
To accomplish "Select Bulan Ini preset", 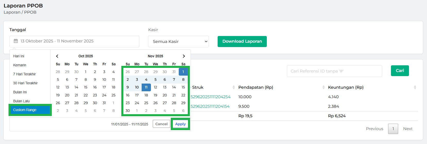I will pyautogui.click(x=20, y=92).
